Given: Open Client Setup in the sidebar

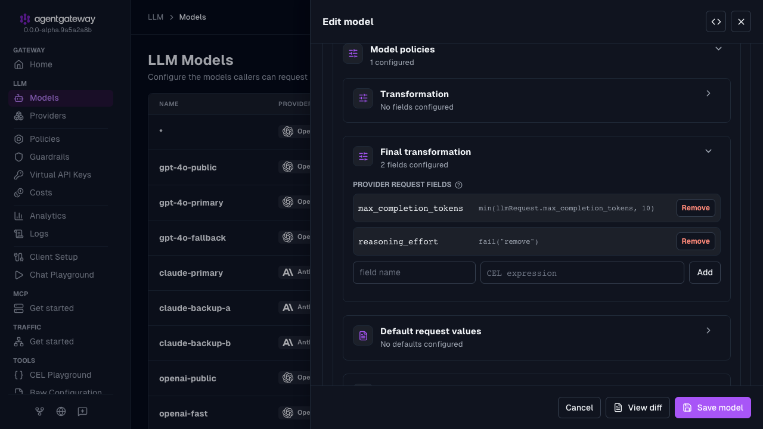Looking at the screenshot, I should point(61,257).
